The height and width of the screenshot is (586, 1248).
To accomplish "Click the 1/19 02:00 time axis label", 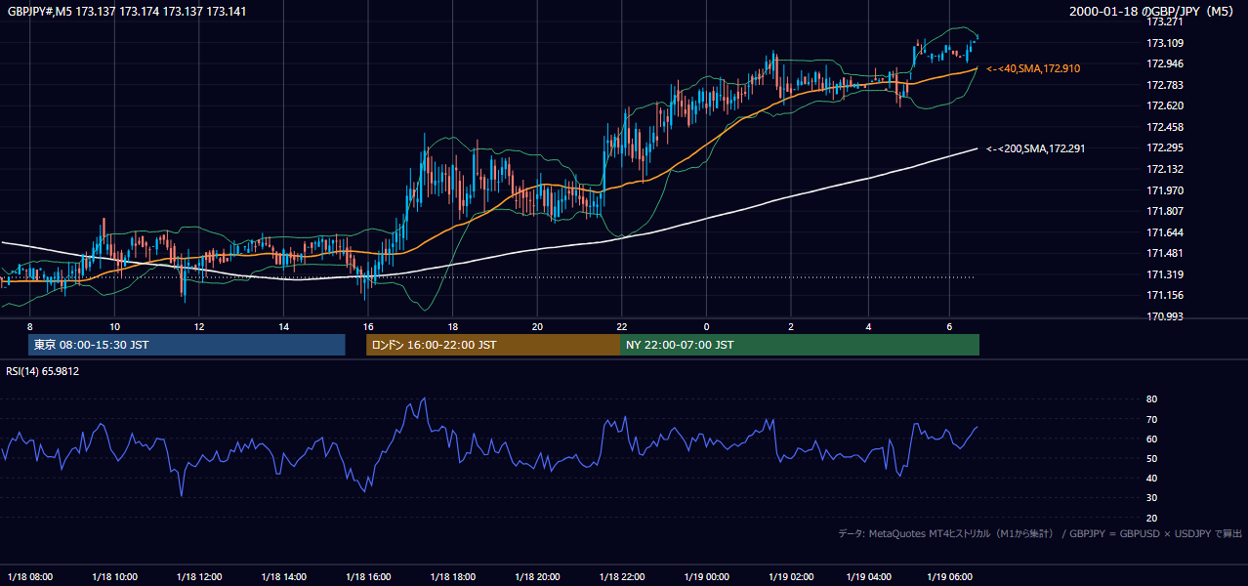I will 789,576.
